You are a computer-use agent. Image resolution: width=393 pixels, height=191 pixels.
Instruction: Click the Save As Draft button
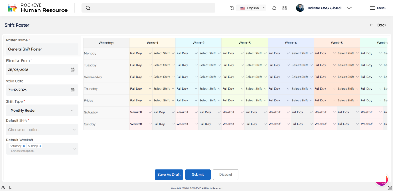click(169, 175)
